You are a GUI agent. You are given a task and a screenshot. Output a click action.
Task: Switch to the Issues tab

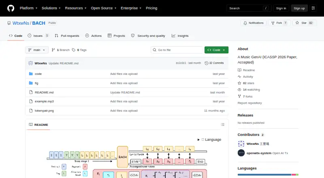click(38, 36)
